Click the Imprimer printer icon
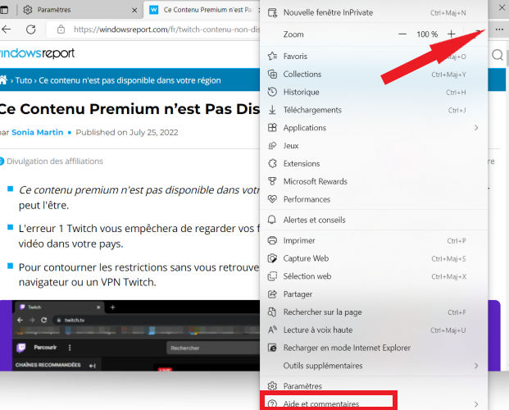Image resolution: width=509 pixels, height=410 pixels. click(272, 240)
